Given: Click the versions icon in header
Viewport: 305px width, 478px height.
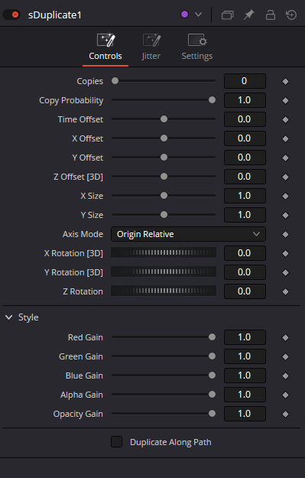Looking at the screenshot, I should (x=227, y=15).
